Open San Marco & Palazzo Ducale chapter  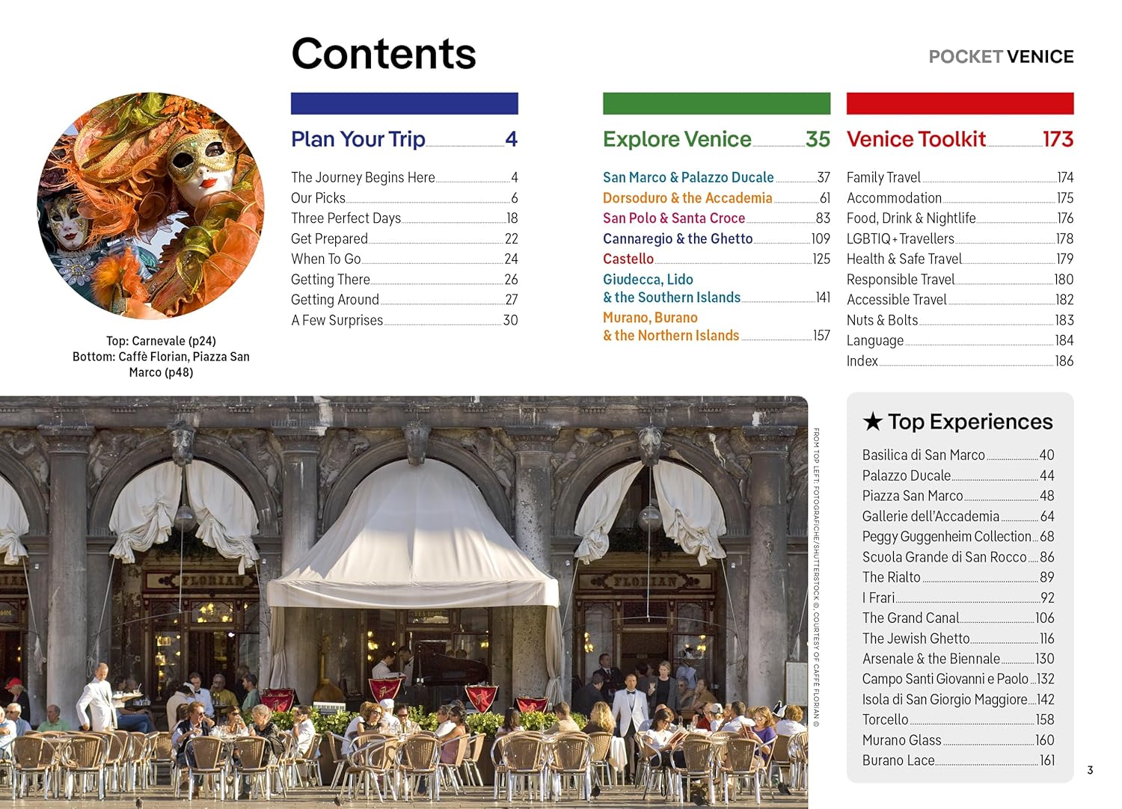click(x=717, y=177)
